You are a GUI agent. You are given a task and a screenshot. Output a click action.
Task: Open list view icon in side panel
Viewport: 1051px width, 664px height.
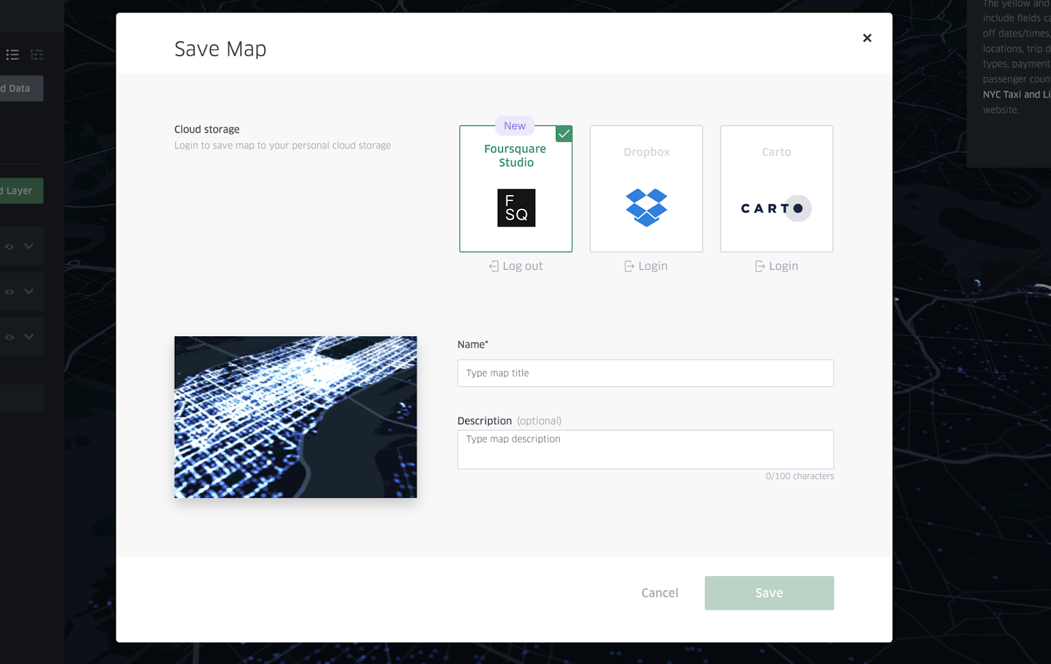point(12,55)
